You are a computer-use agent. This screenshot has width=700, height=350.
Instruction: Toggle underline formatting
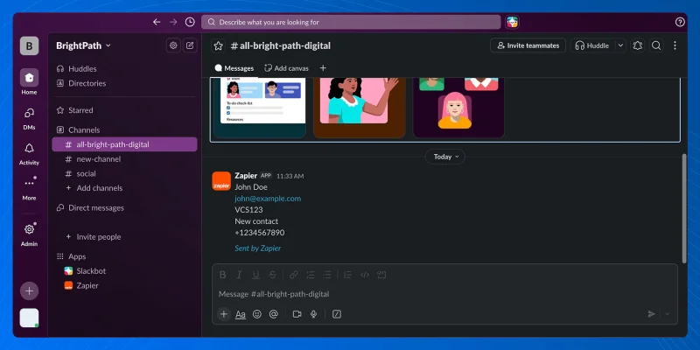[x=255, y=275]
